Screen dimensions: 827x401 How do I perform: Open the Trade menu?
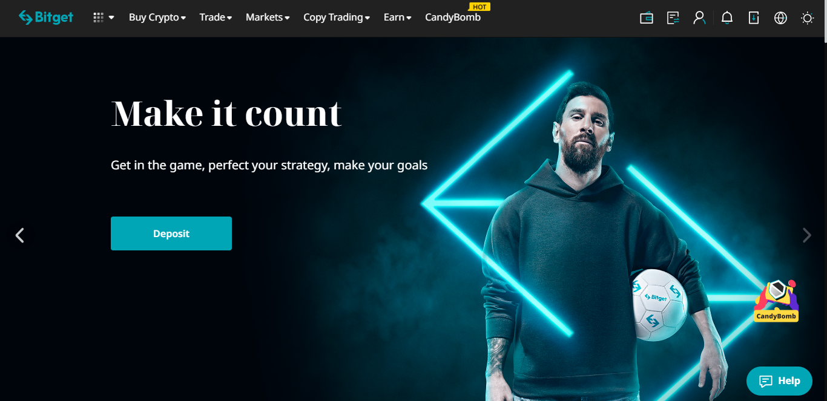point(216,18)
